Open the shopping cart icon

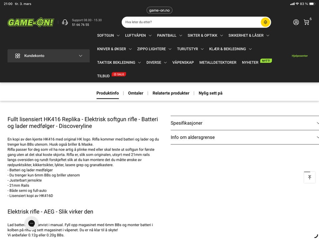pos(306,22)
